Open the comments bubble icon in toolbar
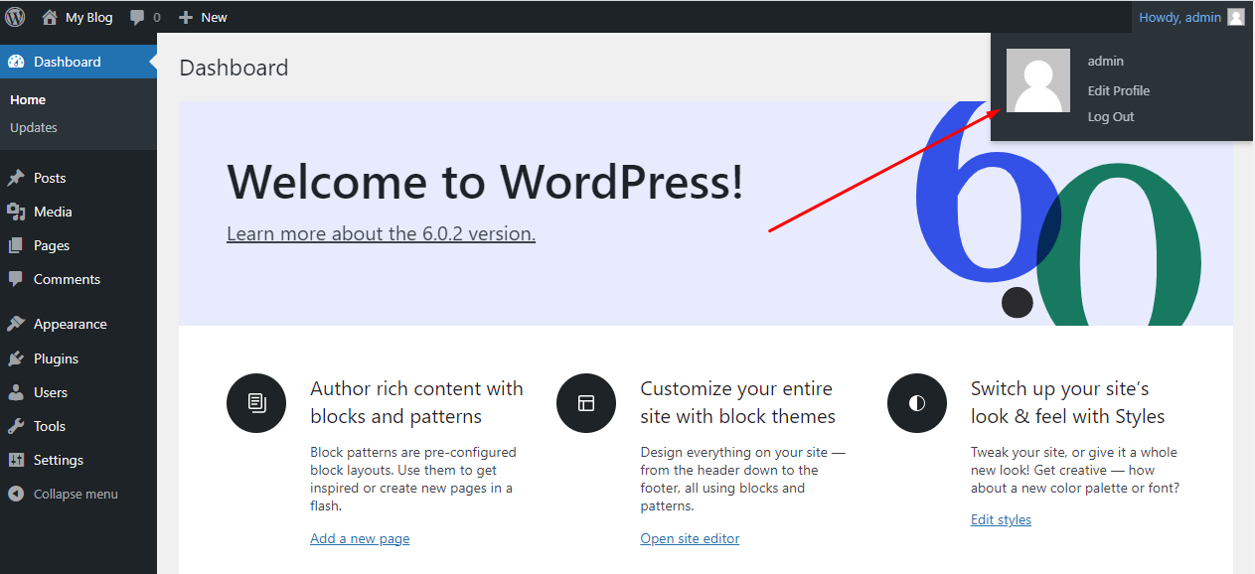1255x574 pixels. pos(138,18)
